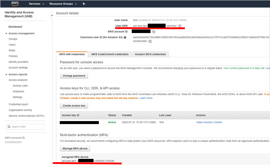Click the Active status of access key
This screenshot has height=166, width=270.
[112, 122]
